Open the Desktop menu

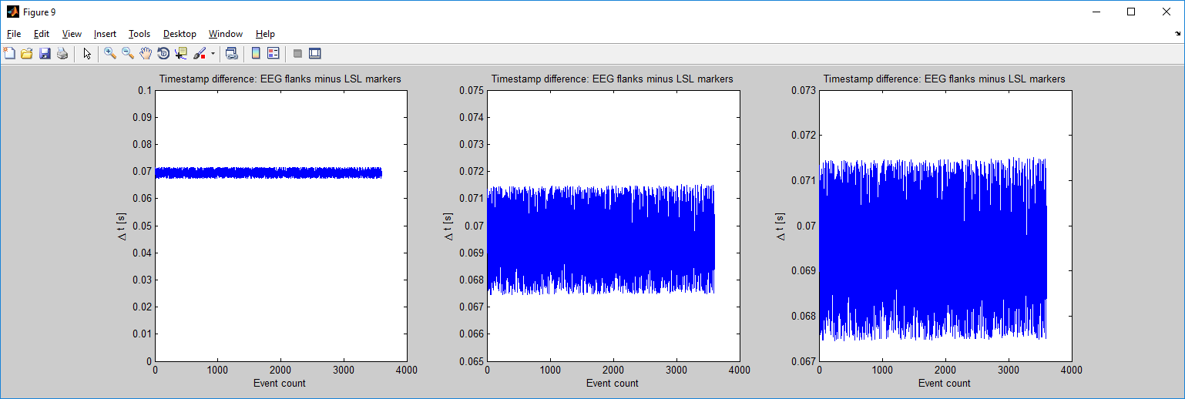pos(180,34)
